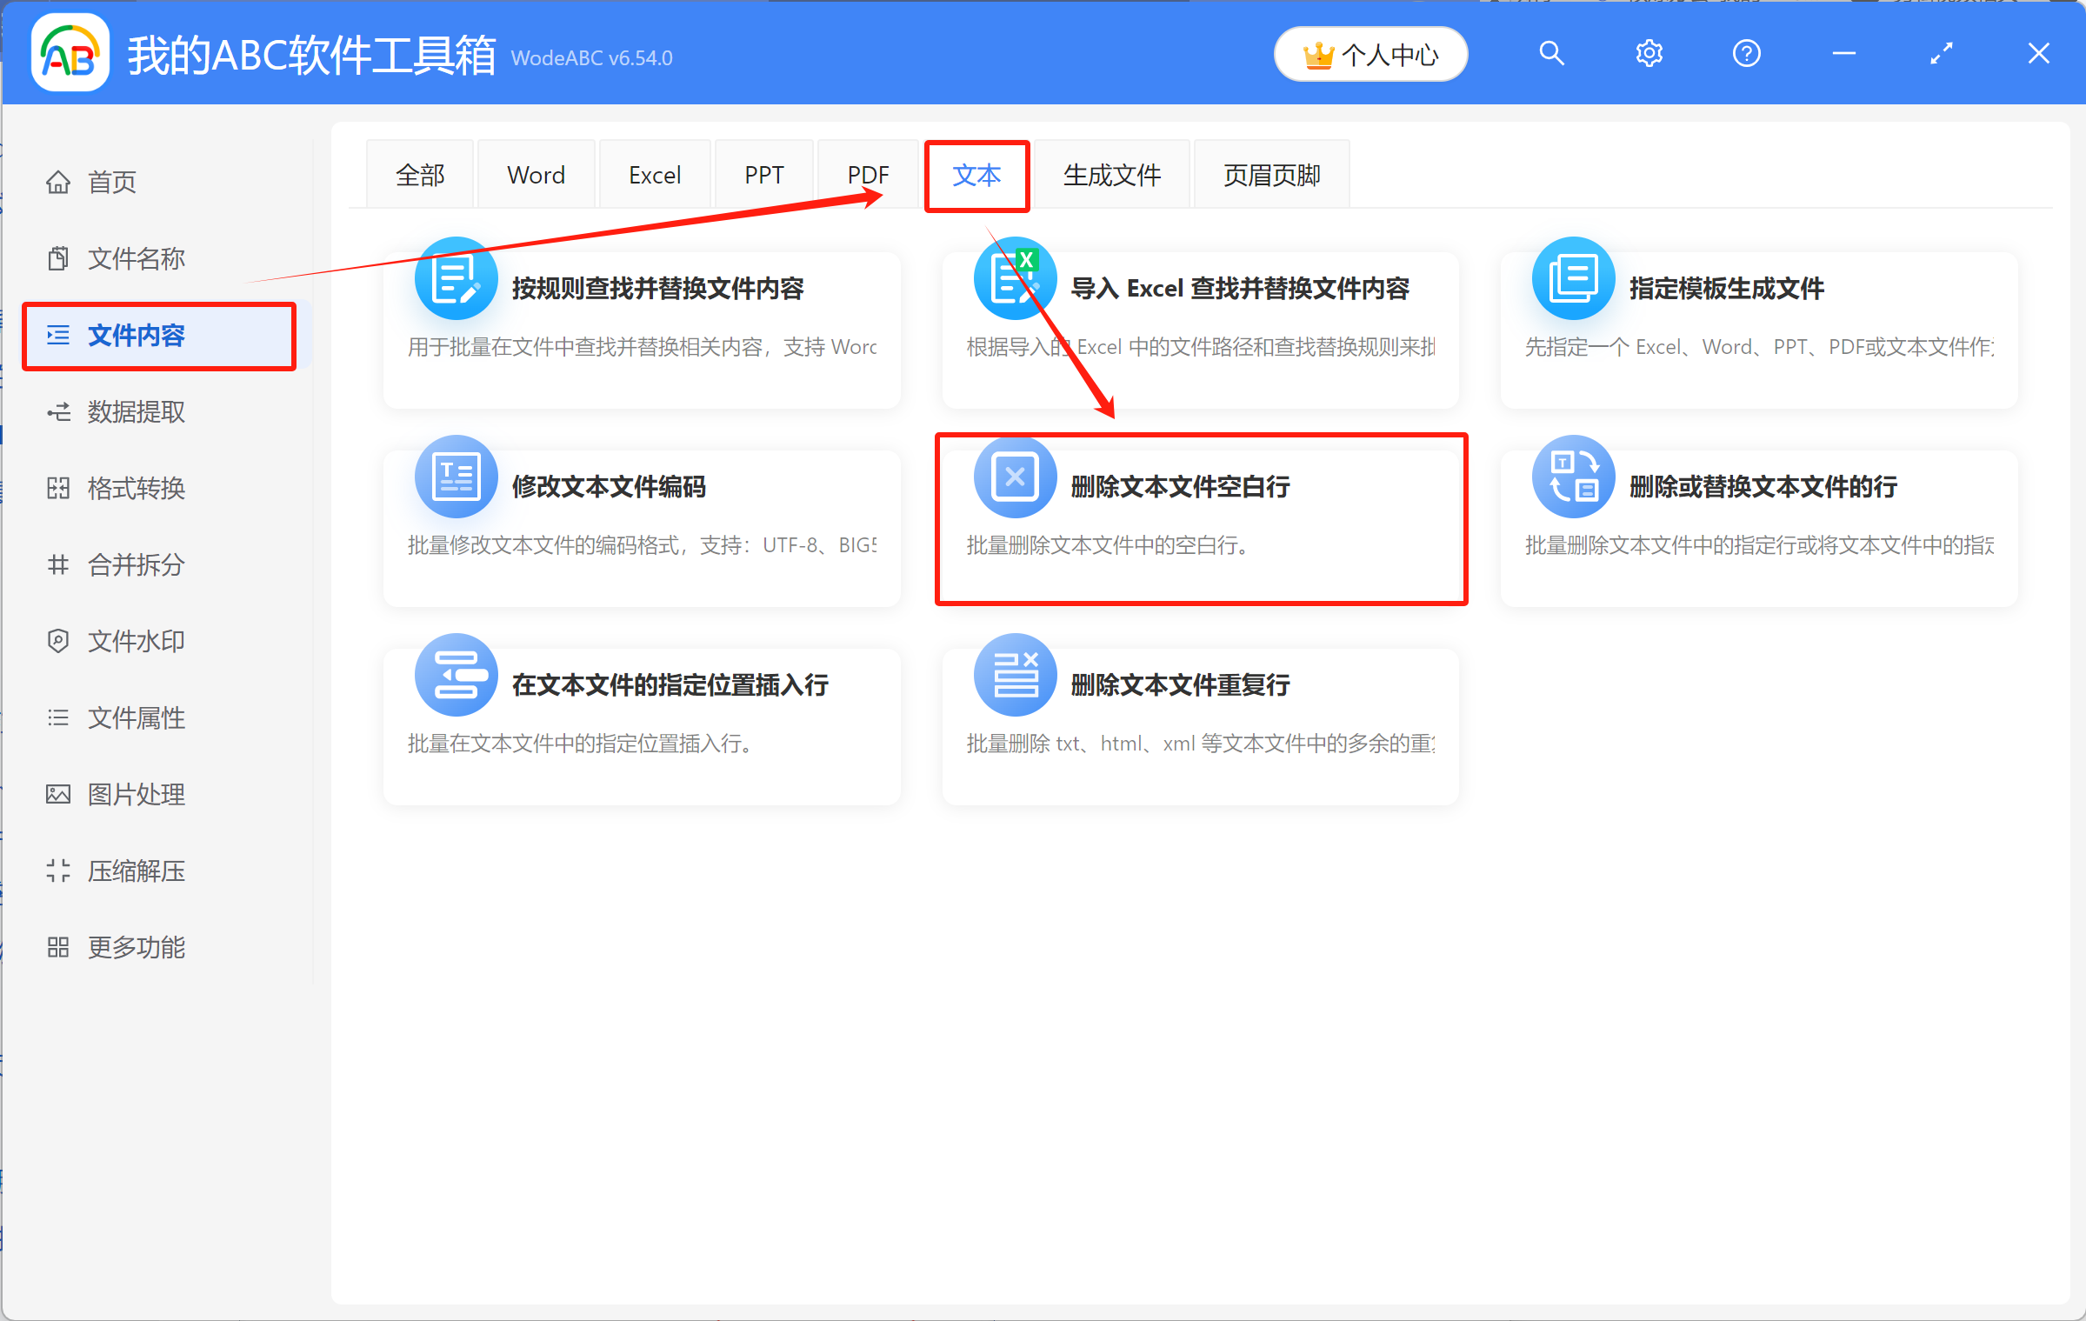Select the 压缩解压 sidebar icon

point(136,871)
